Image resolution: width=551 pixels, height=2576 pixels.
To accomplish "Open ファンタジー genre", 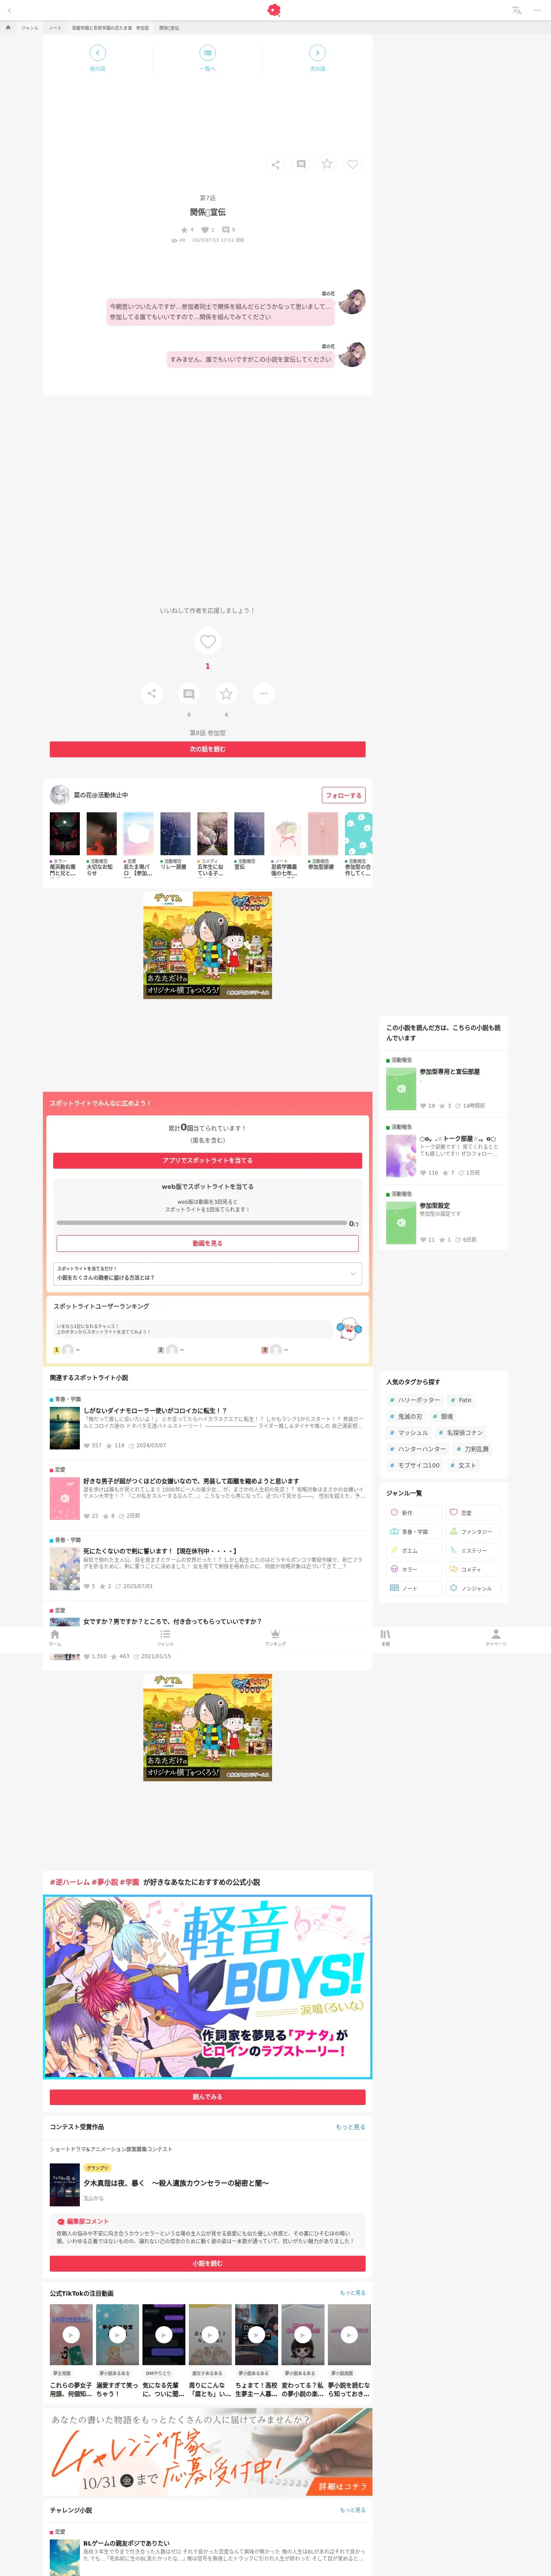I will point(472,1532).
